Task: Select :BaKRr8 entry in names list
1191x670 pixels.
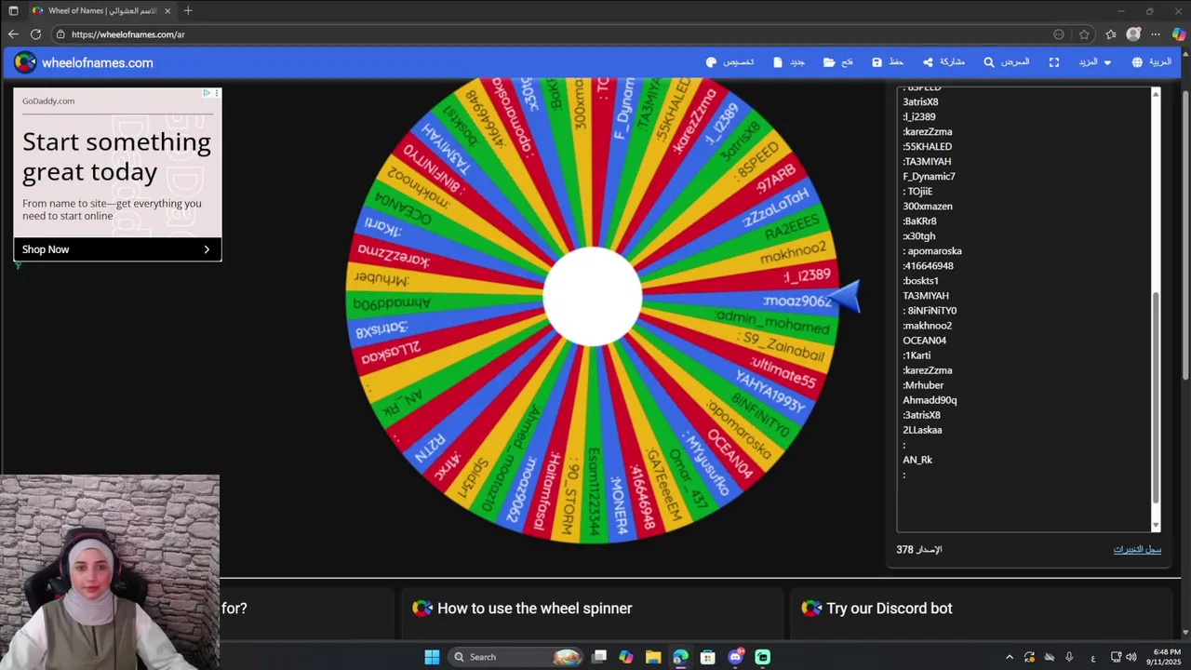Action: point(919,221)
